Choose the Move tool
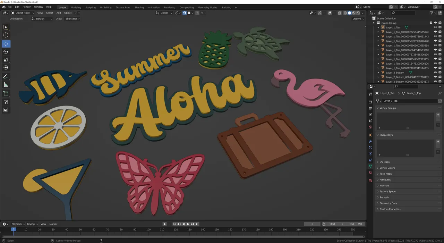Screen dimensions: 444x243 pyautogui.click(x=6, y=44)
